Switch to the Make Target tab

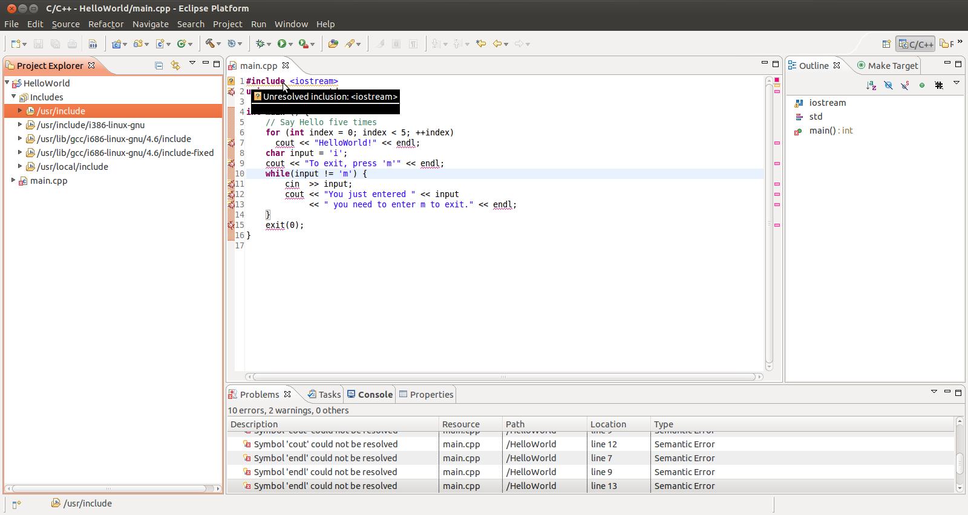pos(888,65)
